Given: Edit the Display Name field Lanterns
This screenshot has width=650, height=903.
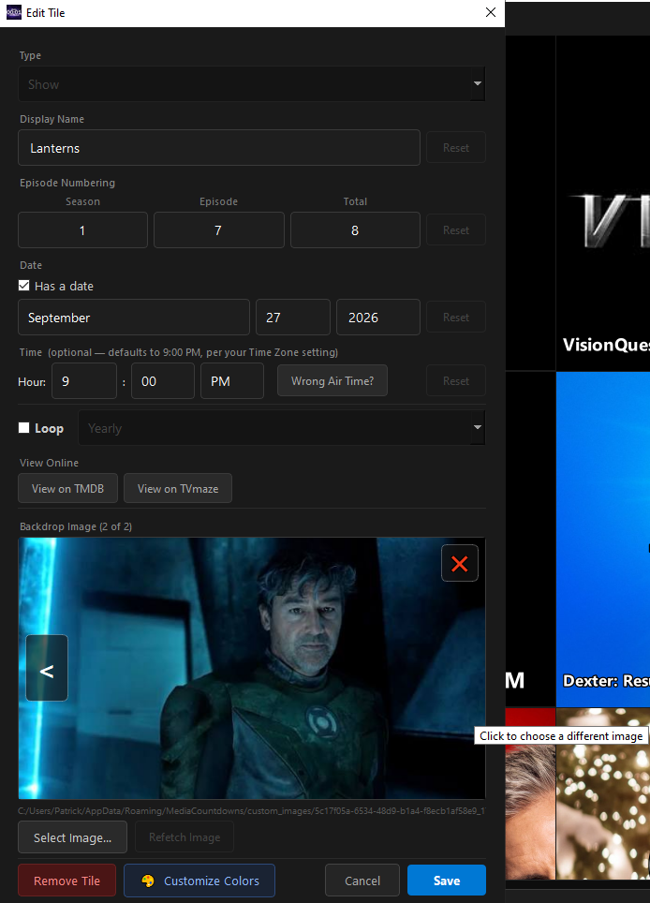Looking at the screenshot, I should pos(219,148).
